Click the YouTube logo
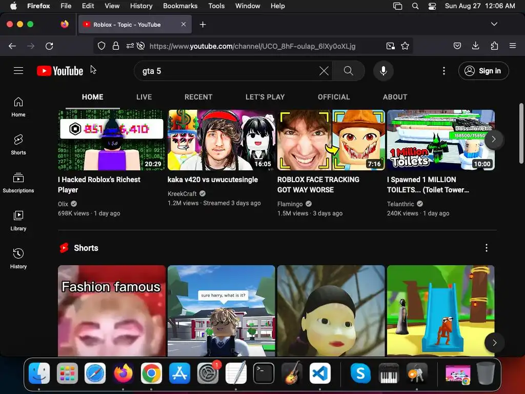 coord(60,71)
